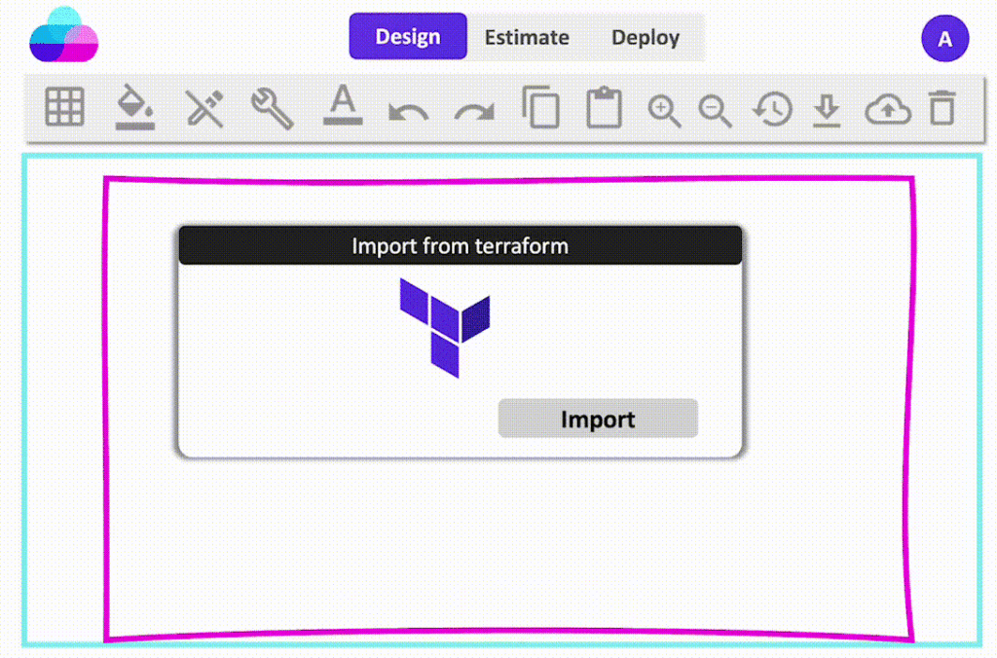
Task: Click the Import button
Action: (x=598, y=419)
